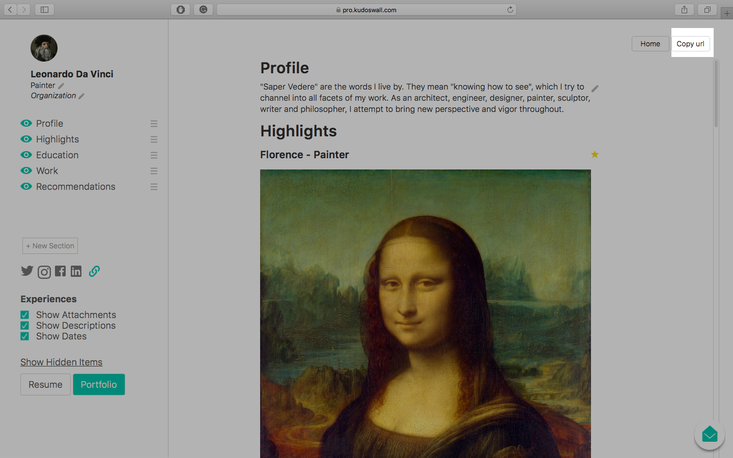Reorder Profile section via its handle icon
This screenshot has height=458, width=733.
point(154,124)
